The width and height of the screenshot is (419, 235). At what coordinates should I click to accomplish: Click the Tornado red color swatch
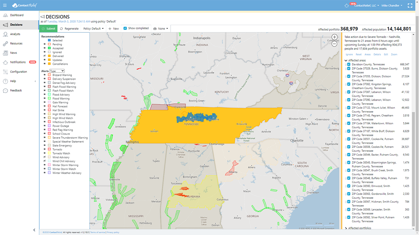tap(49, 149)
